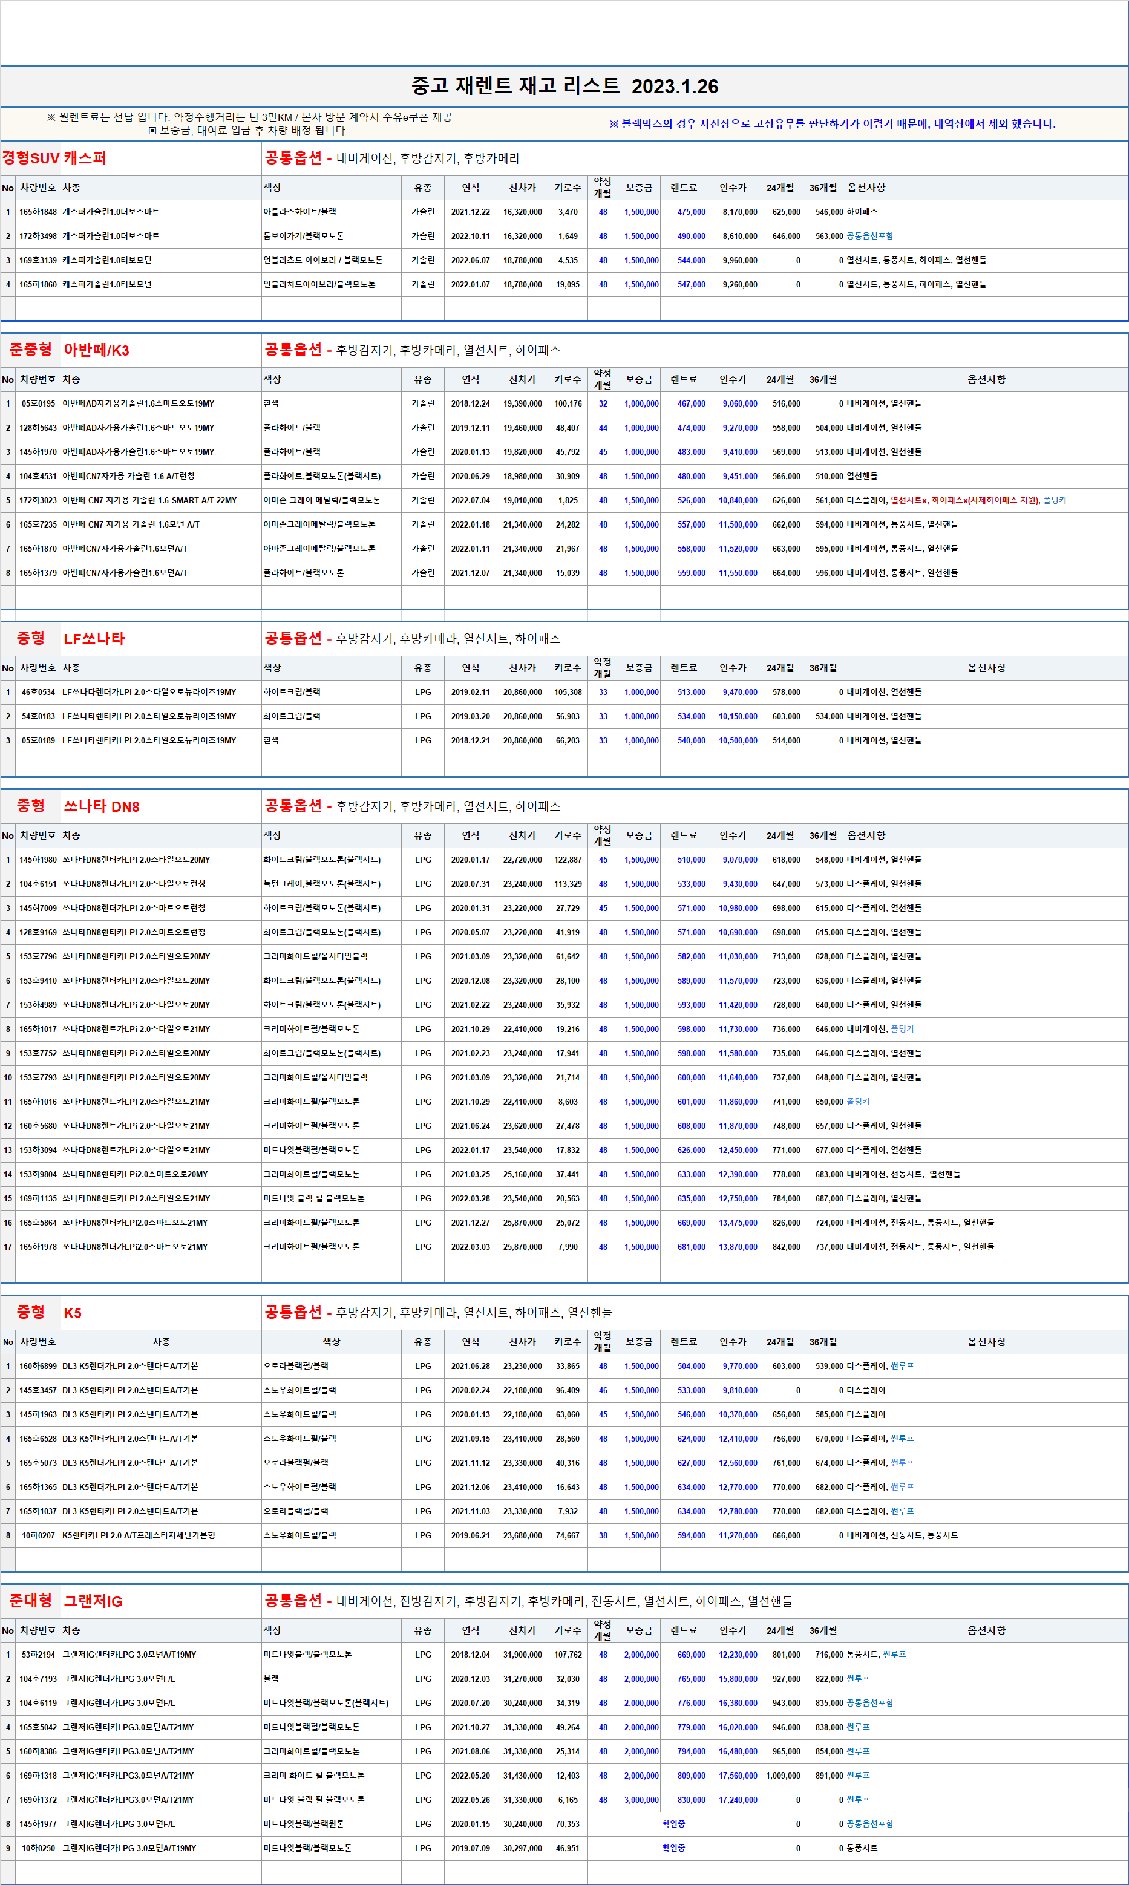Image resolution: width=1129 pixels, height=1885 pixels.
Task: Click new car price cell 31,900,000
Action: tap(523, 1655)
